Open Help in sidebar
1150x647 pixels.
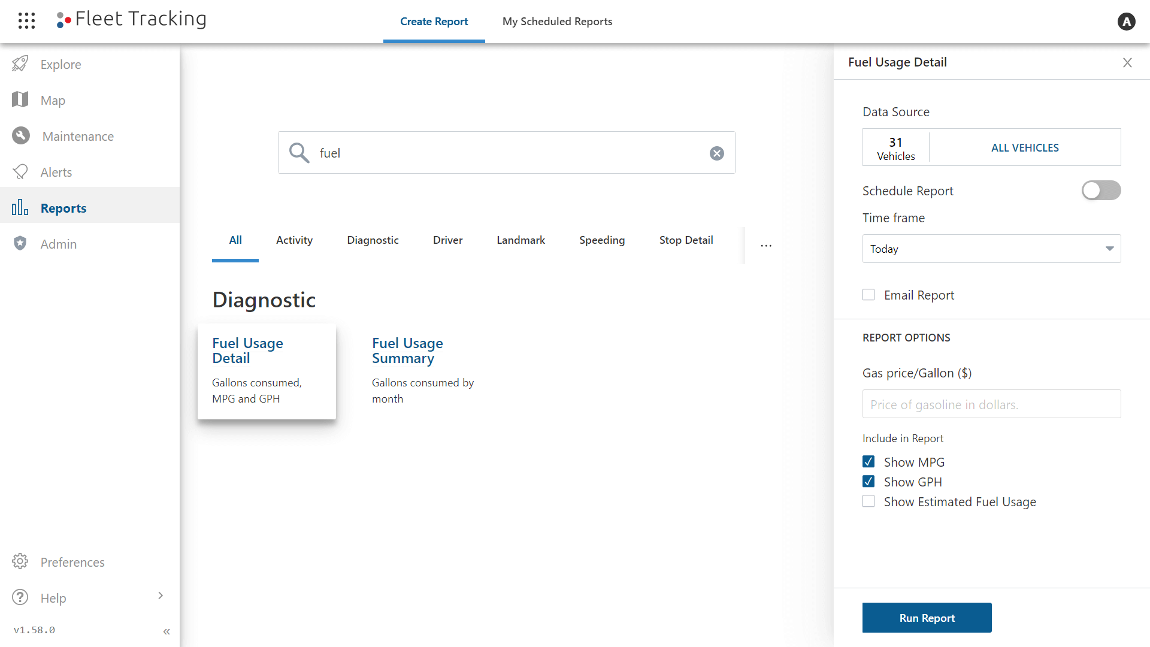(x=90, y=598)
